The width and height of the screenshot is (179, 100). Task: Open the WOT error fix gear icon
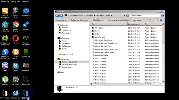click(5, 40)
